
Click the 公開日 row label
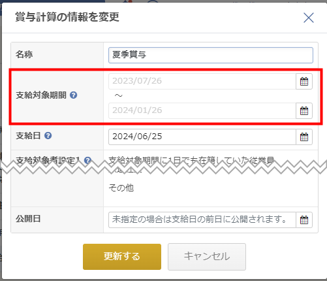[x=28, y=219]
